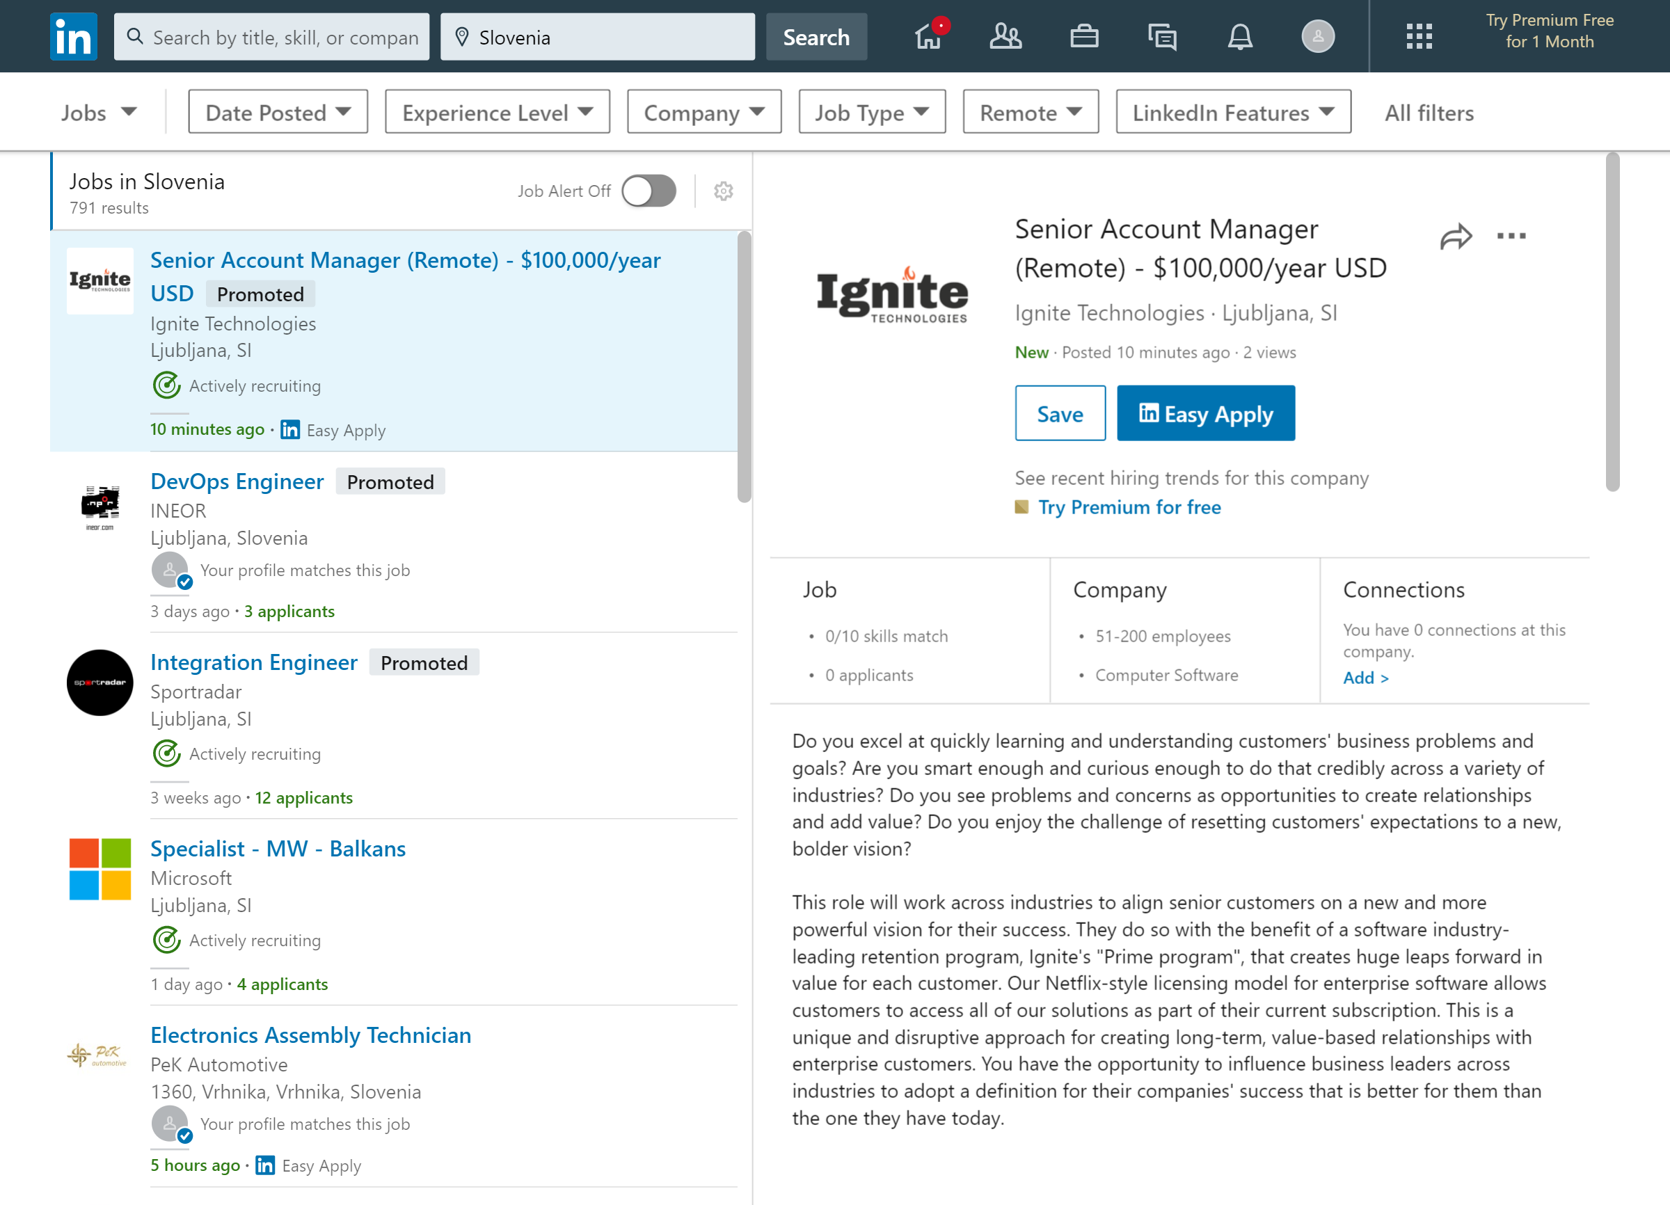Click '51-200 employees' text
The width and height of the screenshot is (1670, 1205).
1163,636
